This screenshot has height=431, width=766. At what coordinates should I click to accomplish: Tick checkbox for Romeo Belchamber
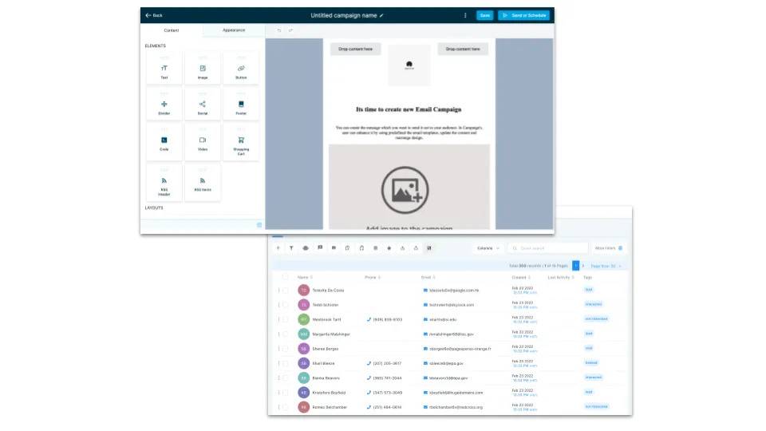click(286, 407)
